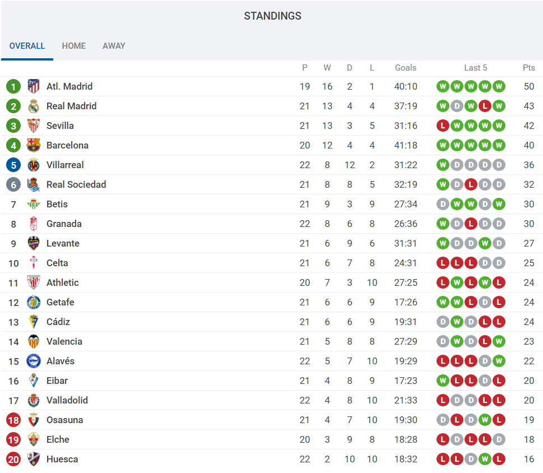Click Real Madrid's red L result badge
Screen dimensions: 543x473
485,106
